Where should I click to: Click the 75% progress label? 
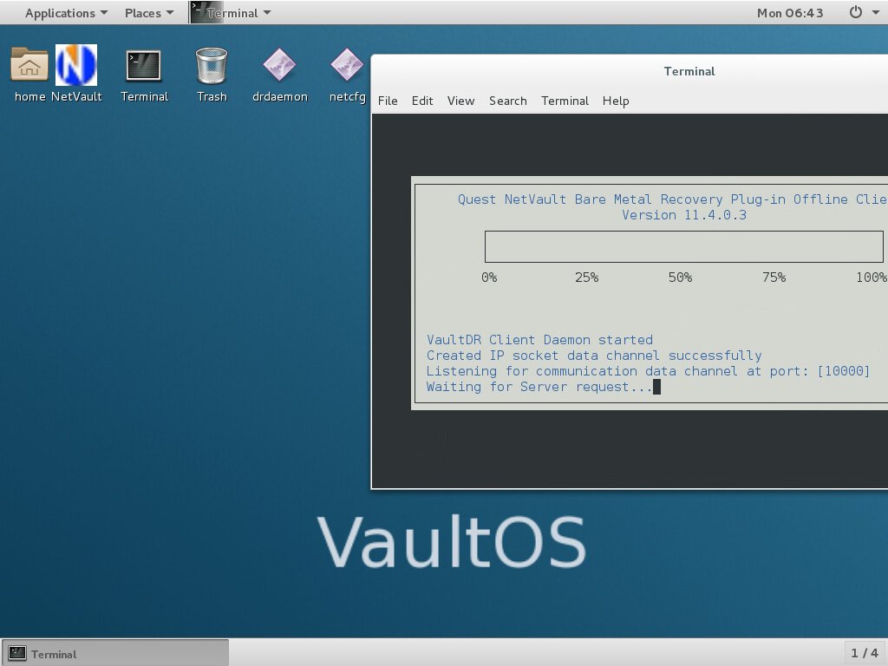point(774,277)
